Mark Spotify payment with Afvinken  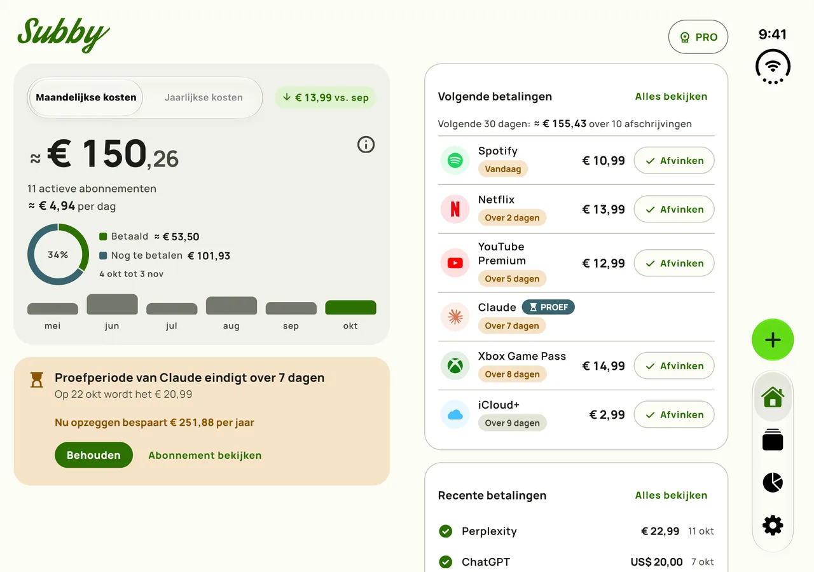coord(674,161)
